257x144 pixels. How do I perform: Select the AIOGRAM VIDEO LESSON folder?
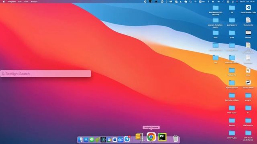(x=216, y=10)
